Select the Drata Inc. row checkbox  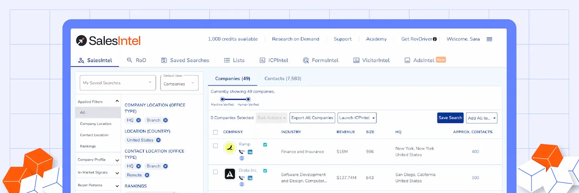[215, 172]
